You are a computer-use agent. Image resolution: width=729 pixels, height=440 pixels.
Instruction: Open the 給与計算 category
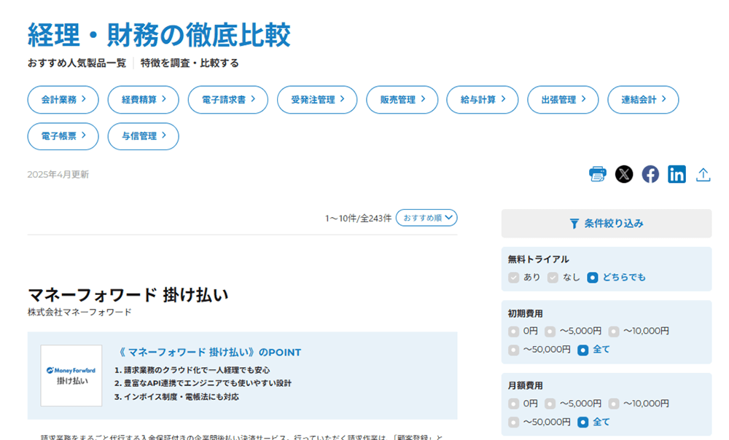tap(482, 99)
